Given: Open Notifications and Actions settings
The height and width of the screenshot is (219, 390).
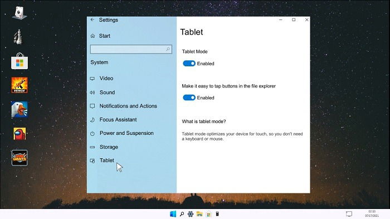Looking at the screenshot, I should pyautogui.click(x=128, y=106).
